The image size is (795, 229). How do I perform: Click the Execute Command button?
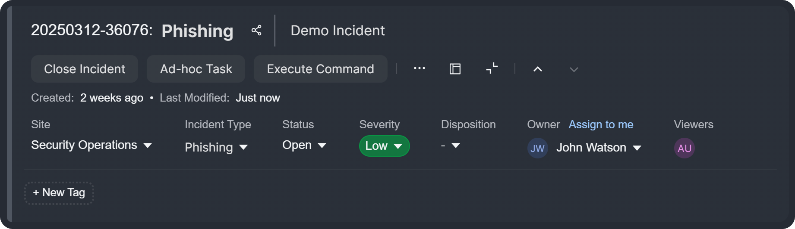320,69
